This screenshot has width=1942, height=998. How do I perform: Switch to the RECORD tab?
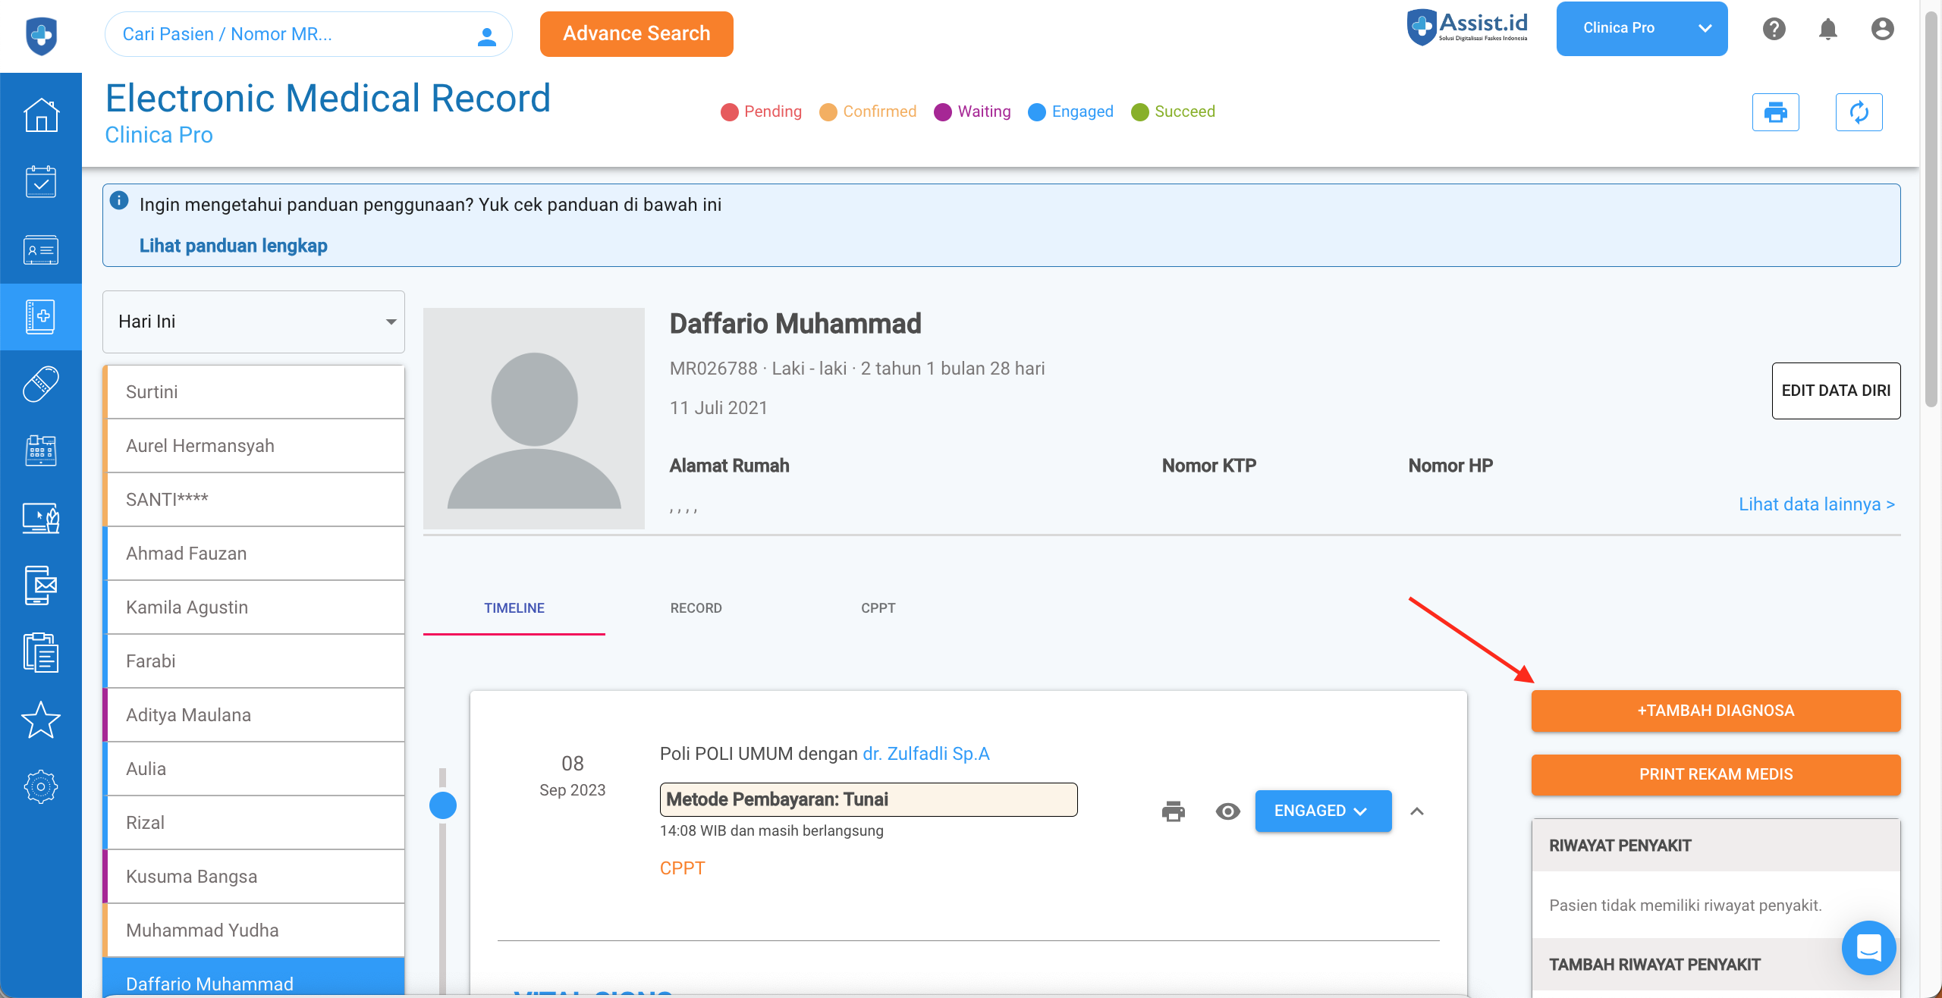tap(696, 608)
